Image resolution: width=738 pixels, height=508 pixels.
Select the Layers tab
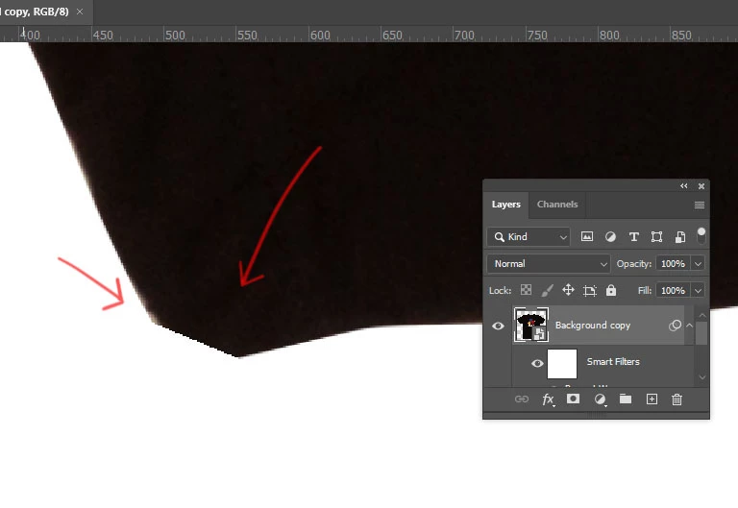tap(506, 205)
